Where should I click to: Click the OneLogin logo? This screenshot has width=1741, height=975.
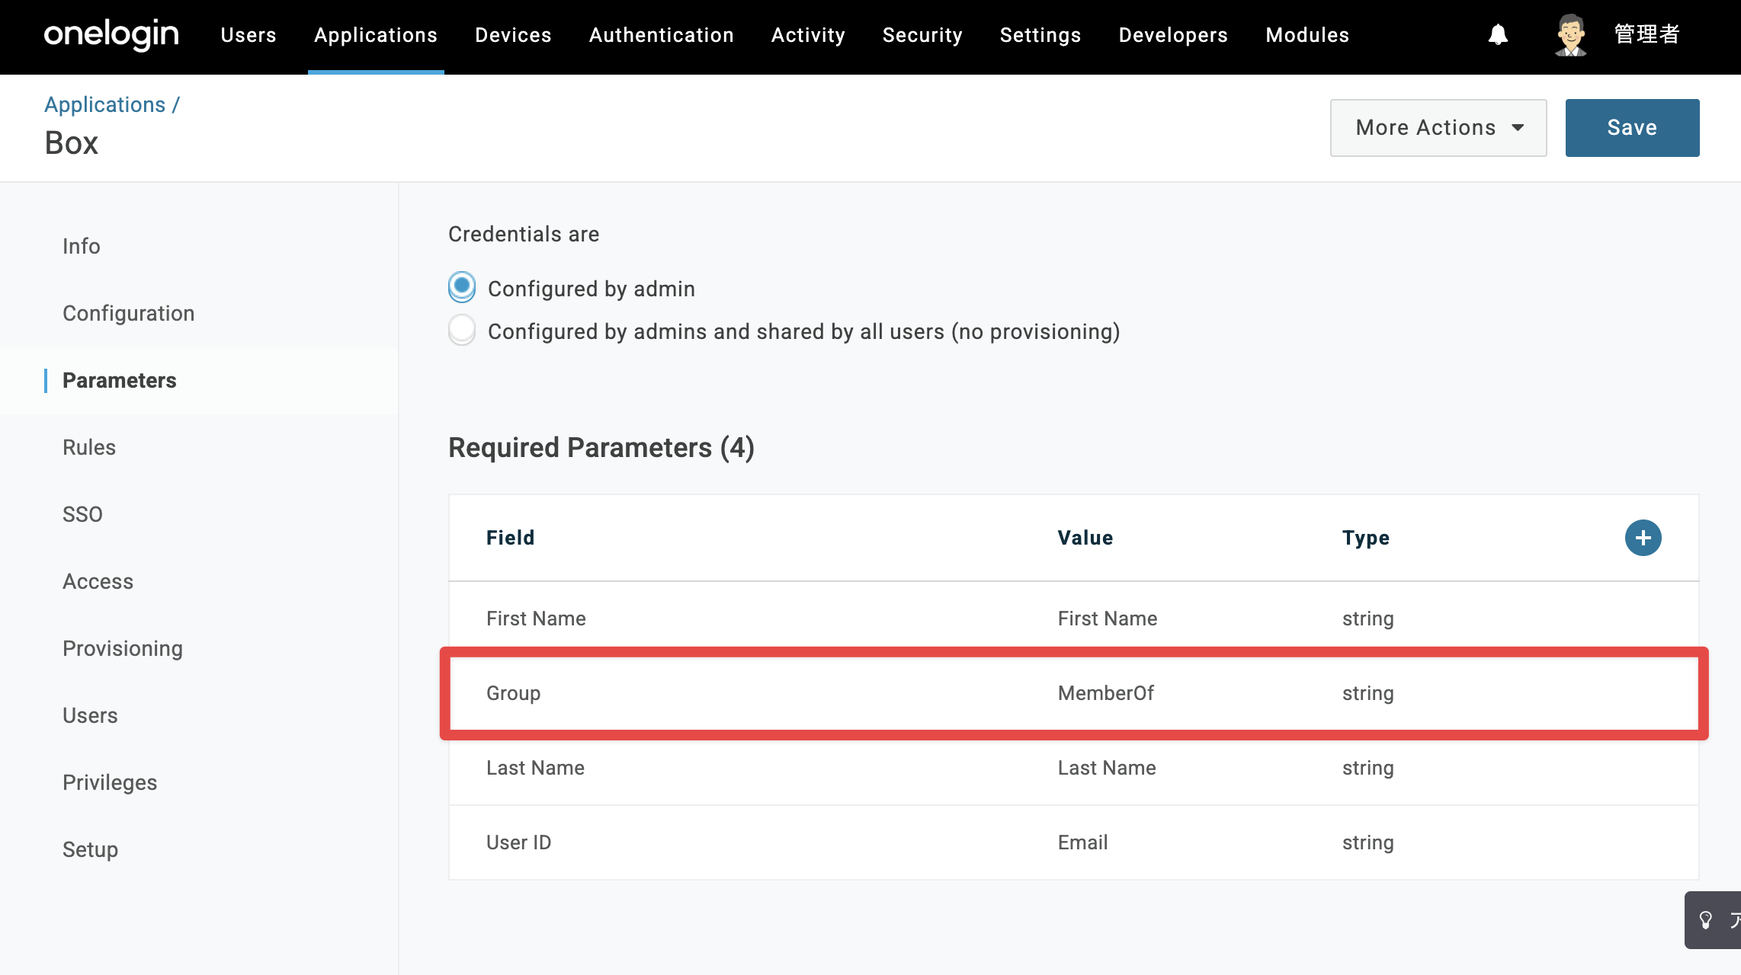111,35
